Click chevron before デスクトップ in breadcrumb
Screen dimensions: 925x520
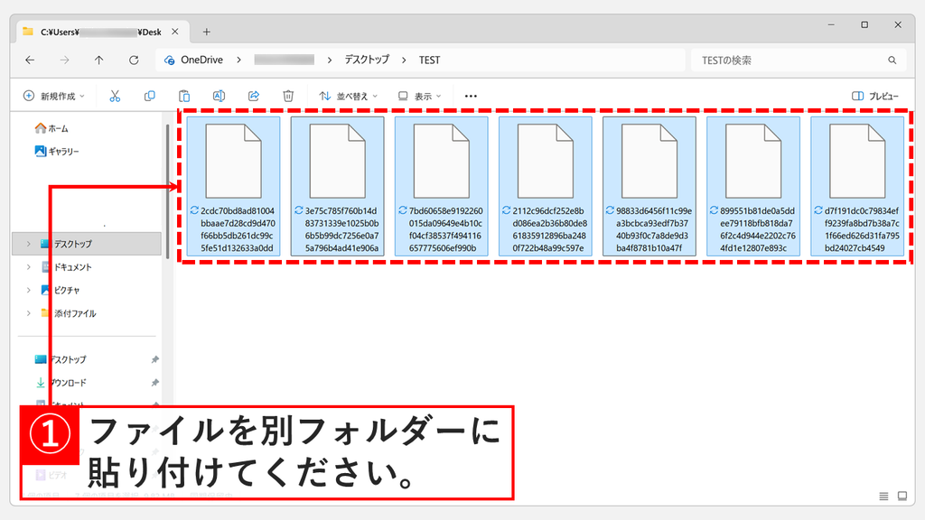329,60
